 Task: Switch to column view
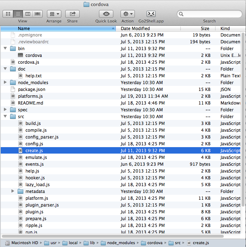[28, 14]
